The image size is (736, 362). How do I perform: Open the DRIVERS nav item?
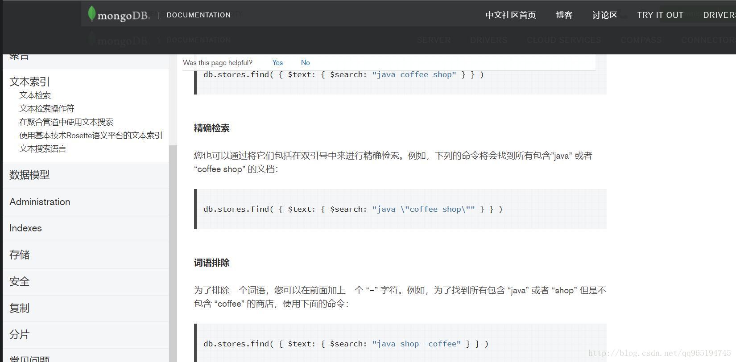tap(719, 15)
